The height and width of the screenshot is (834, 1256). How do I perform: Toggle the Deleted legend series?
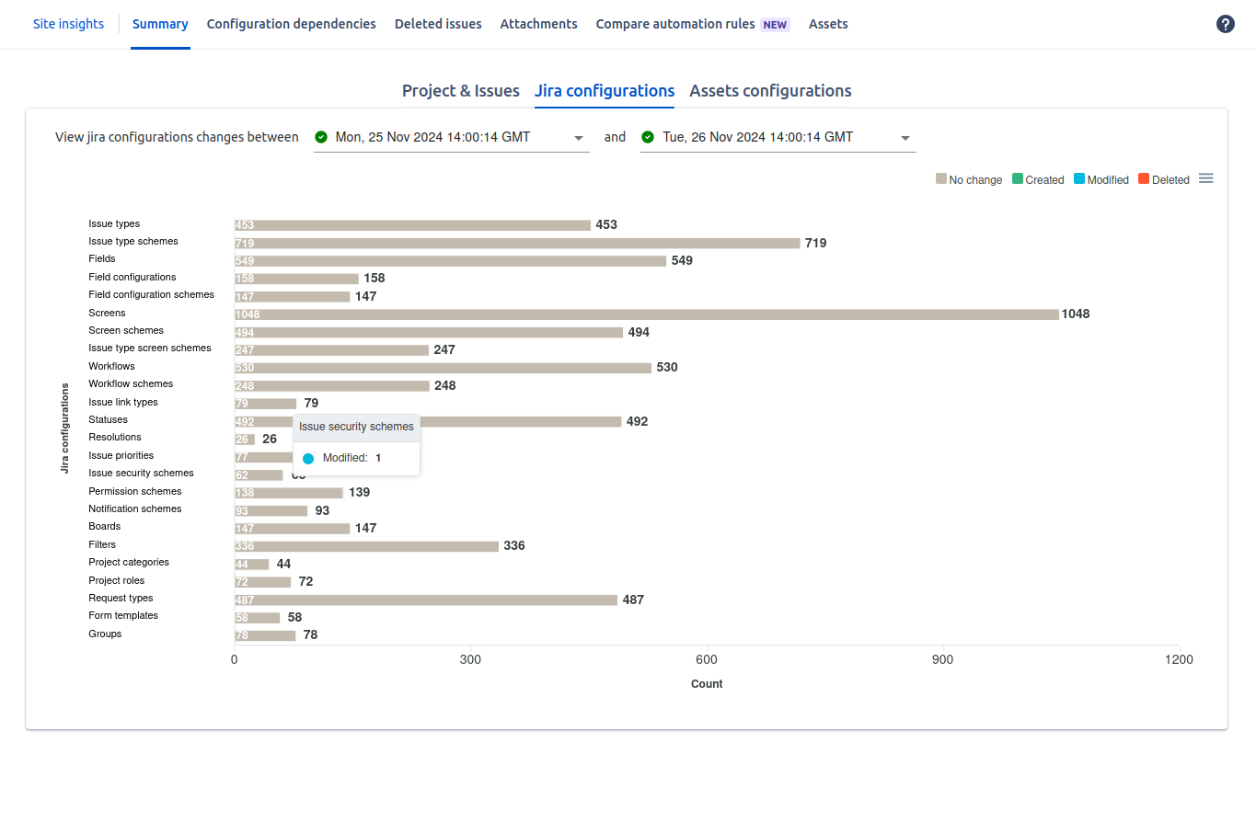[1164, 179]
